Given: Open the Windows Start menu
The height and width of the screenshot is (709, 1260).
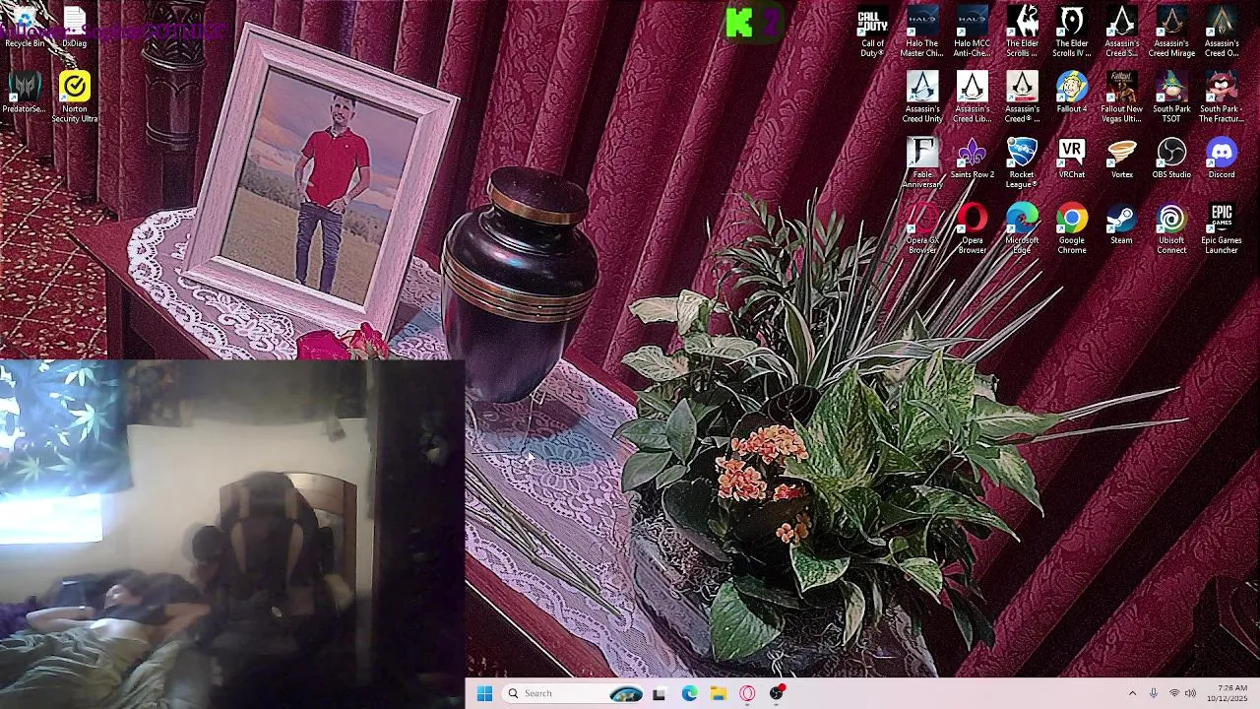Looking at the screenshot, I should [484, 693].
